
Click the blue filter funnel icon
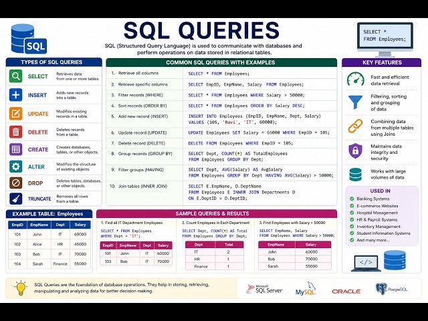tap(355, 102)
